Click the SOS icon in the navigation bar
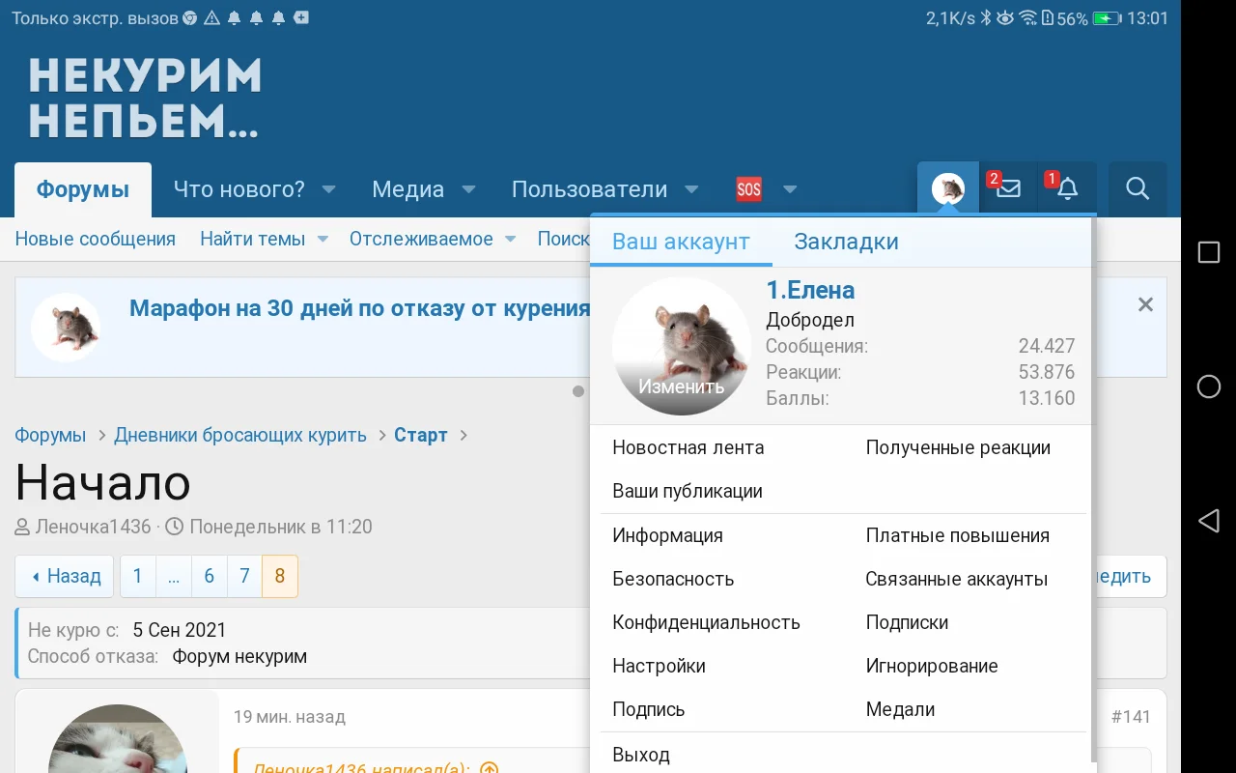Viewport: 1236px width, 773px height. click(748, 188)
